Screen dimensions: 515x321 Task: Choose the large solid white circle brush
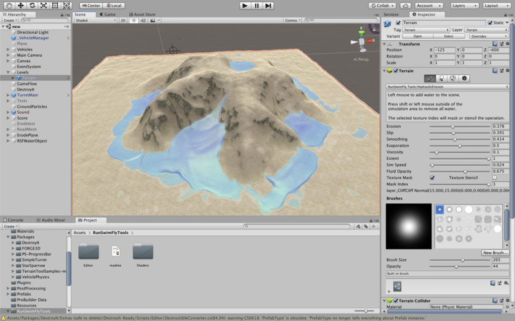point(468,209)
